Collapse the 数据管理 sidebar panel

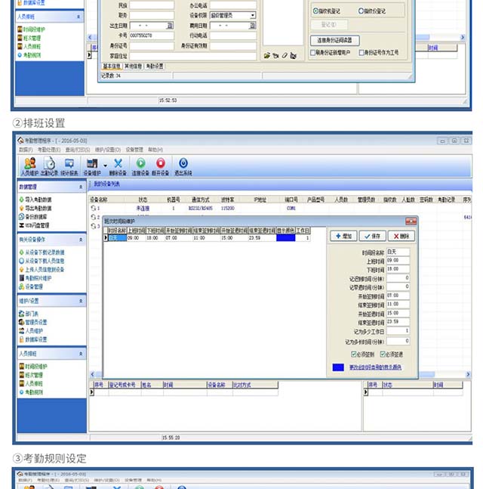[x=81, y=187]
